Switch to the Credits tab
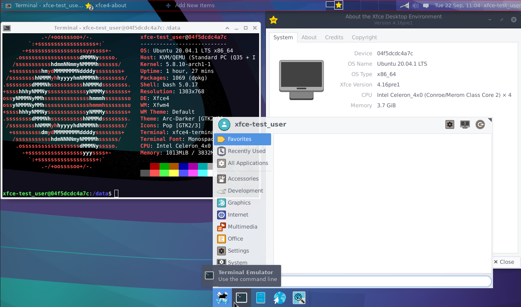This screenshot has height=307, width=521. pos(334,37)
